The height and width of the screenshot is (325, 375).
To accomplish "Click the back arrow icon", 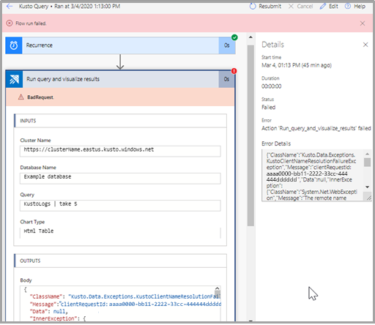I will 10,6.
